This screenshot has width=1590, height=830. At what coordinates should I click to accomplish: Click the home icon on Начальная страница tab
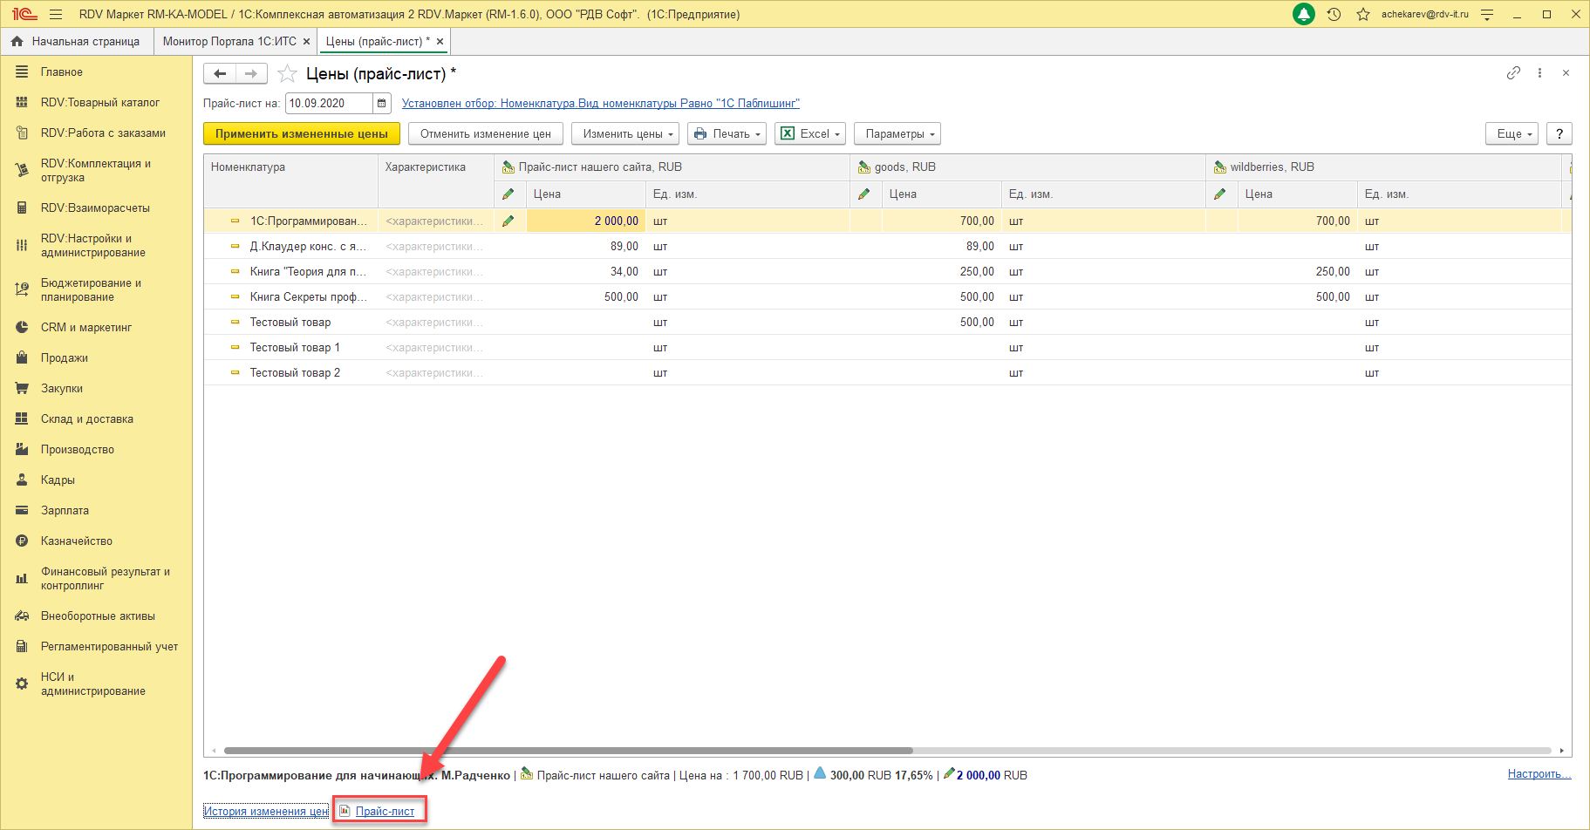pyautogui.click(x=17, y=42)
